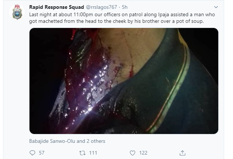Click the '2 others' tagged text
The height and width of the screenshot is (159, 233).
pos(96,141)
